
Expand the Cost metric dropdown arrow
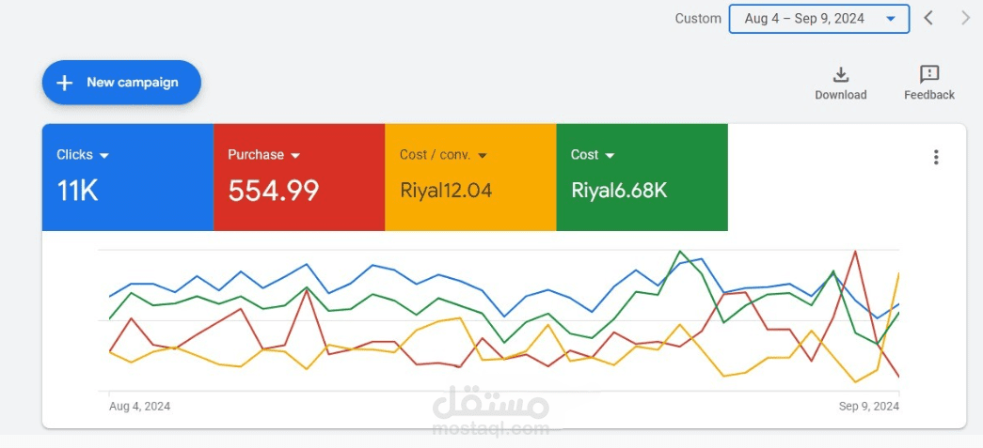tap(610, 156)
